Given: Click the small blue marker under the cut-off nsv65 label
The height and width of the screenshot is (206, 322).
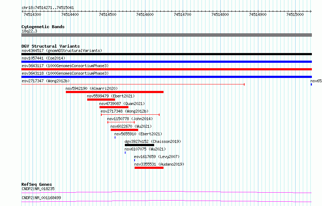Looking at the screenshot, I should (311, 84).
